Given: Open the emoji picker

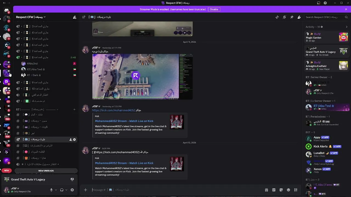Looking at the screenshot, I should (288, 190).
